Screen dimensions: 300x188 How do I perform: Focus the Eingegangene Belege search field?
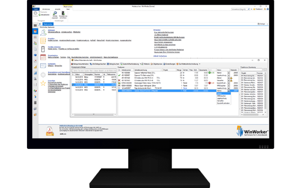94,71
